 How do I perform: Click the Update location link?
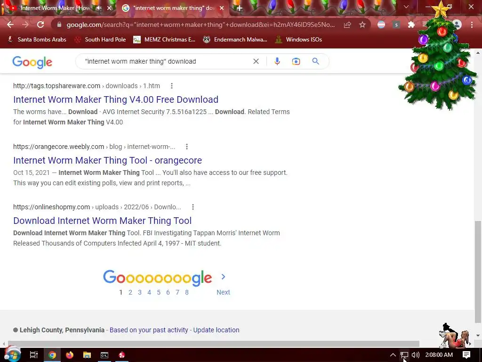click(216, 330)
